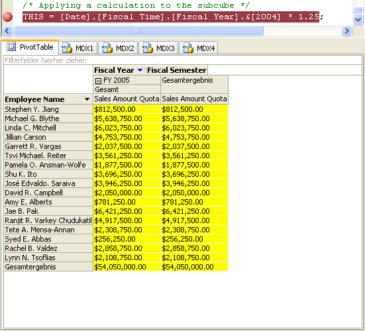Open the Fiscal Year filter dropdown
The image size is (365, 331).
(140, 70)
